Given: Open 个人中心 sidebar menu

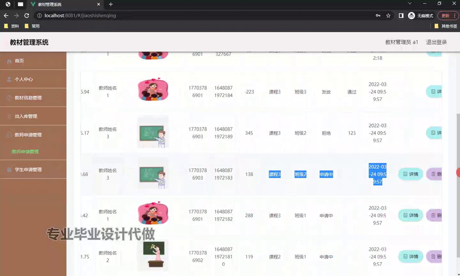Looking at the screenshot, I should tap(33, 79).
